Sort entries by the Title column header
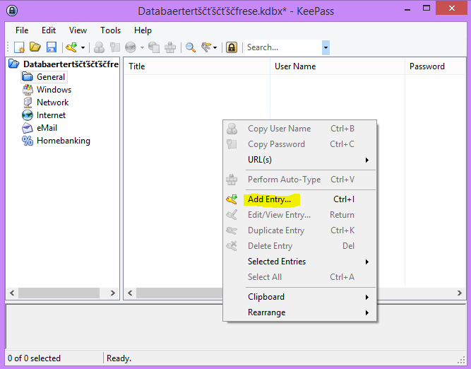The image size is (471, 369). tap(197, 66)
